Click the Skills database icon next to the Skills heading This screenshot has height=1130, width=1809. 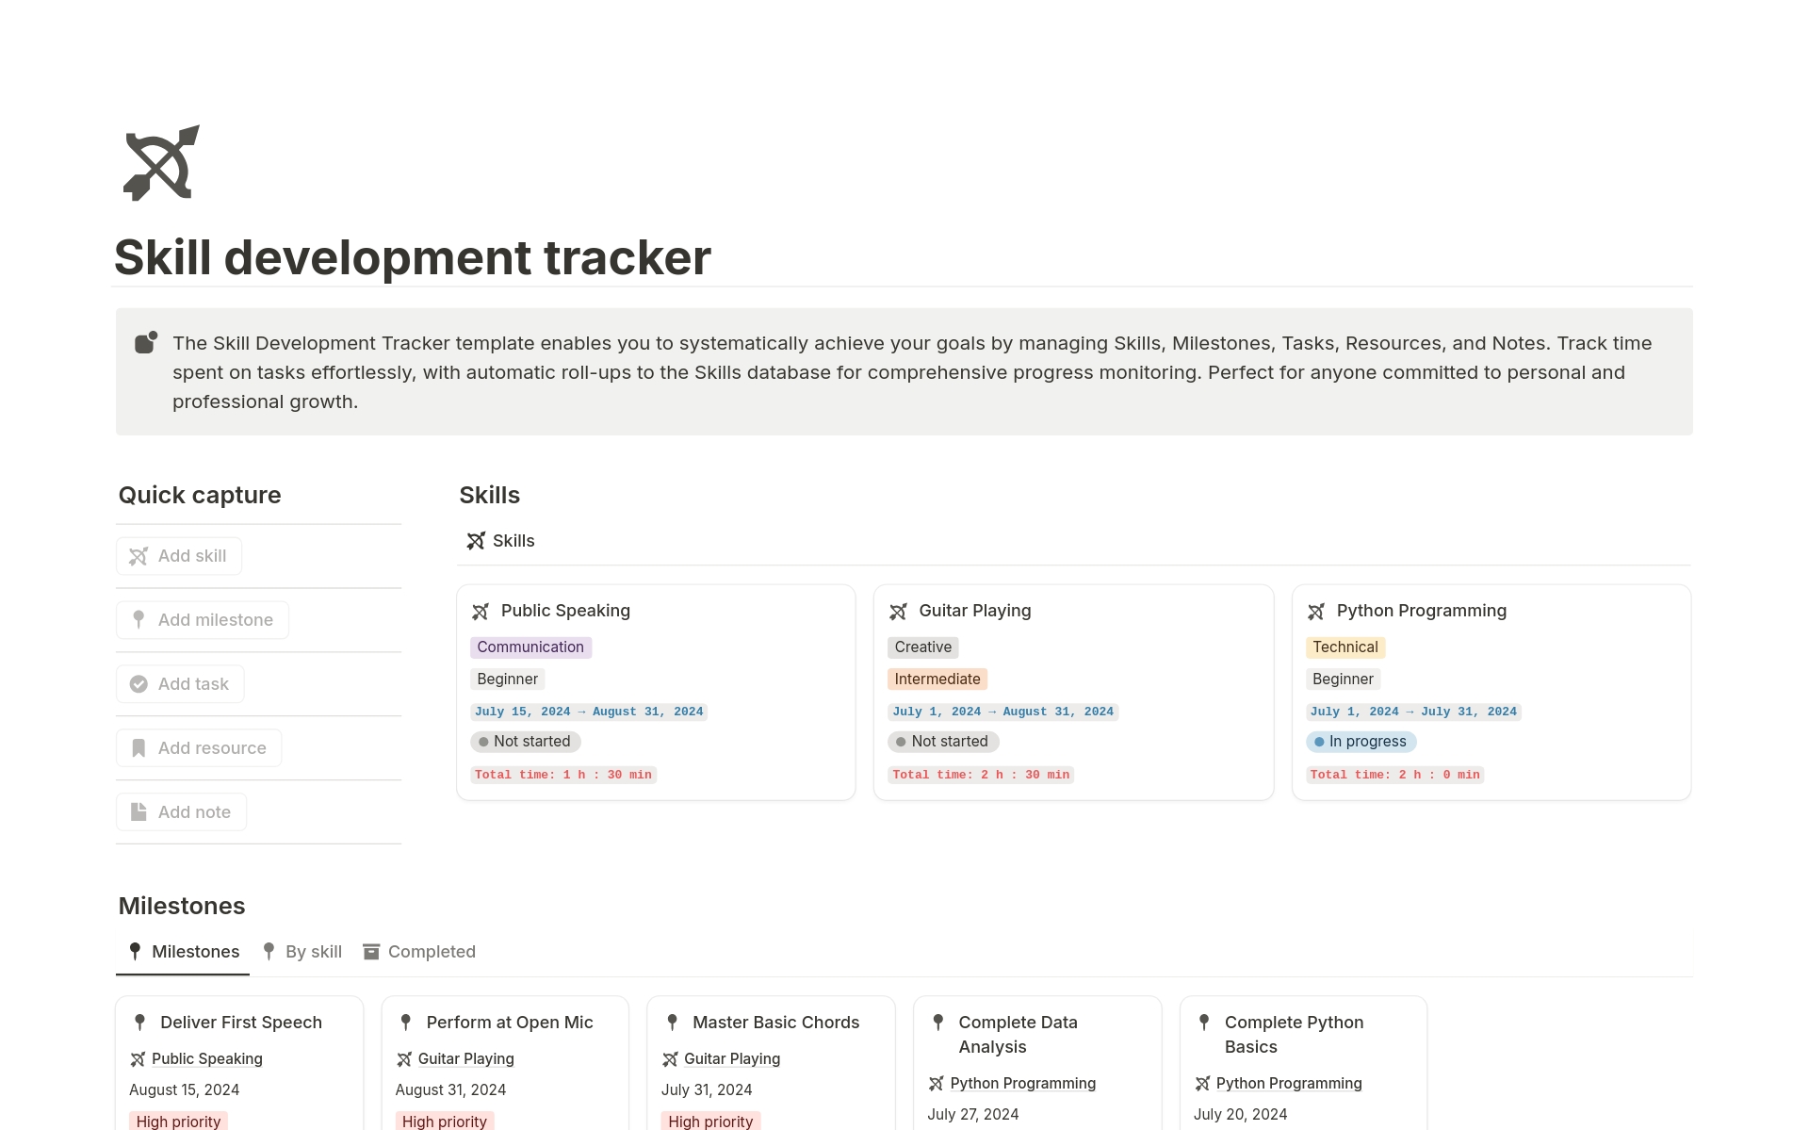tap(476, 540)
